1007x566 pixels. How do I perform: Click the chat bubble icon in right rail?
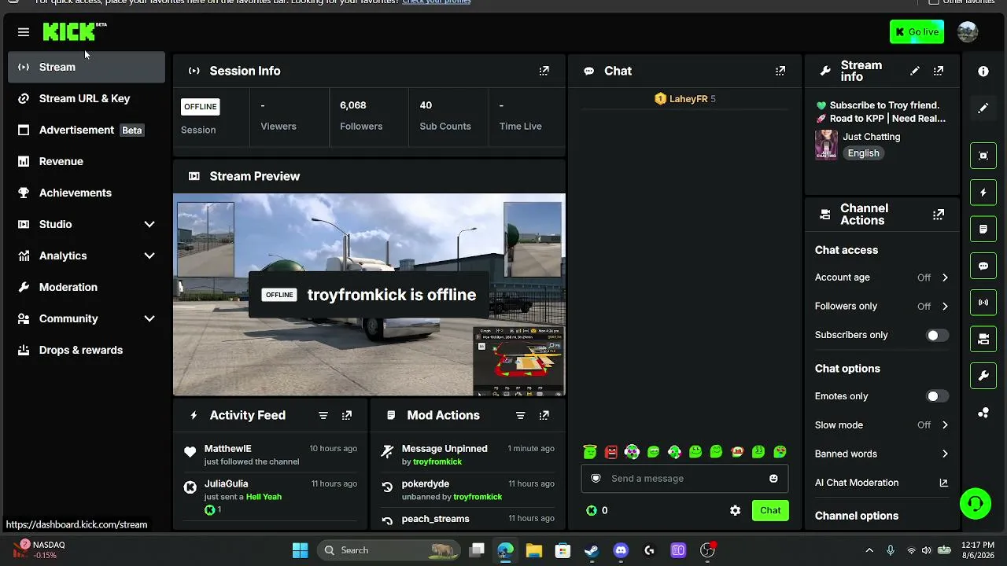click(x=983, y=266)
